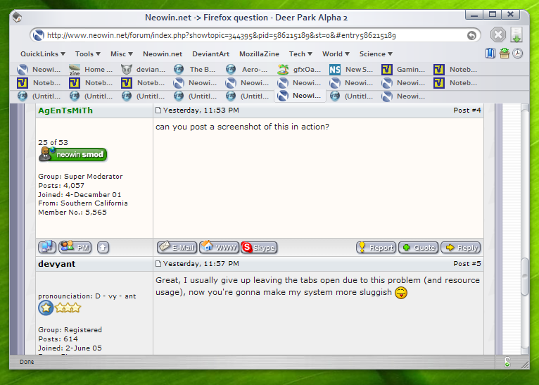The image size is (539, 385).
Task: Expand the Tools bookmark folder
Action: pyautogui.click(x=88, y=54)
